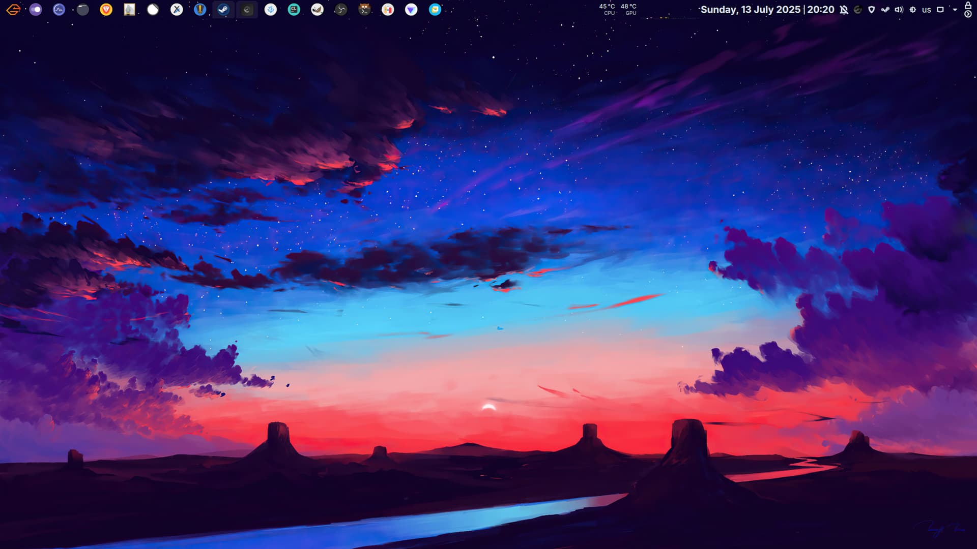Screen dimensions: 977x549
Task: Expand hidden system tray icons arrow
Action: [955, 10]
